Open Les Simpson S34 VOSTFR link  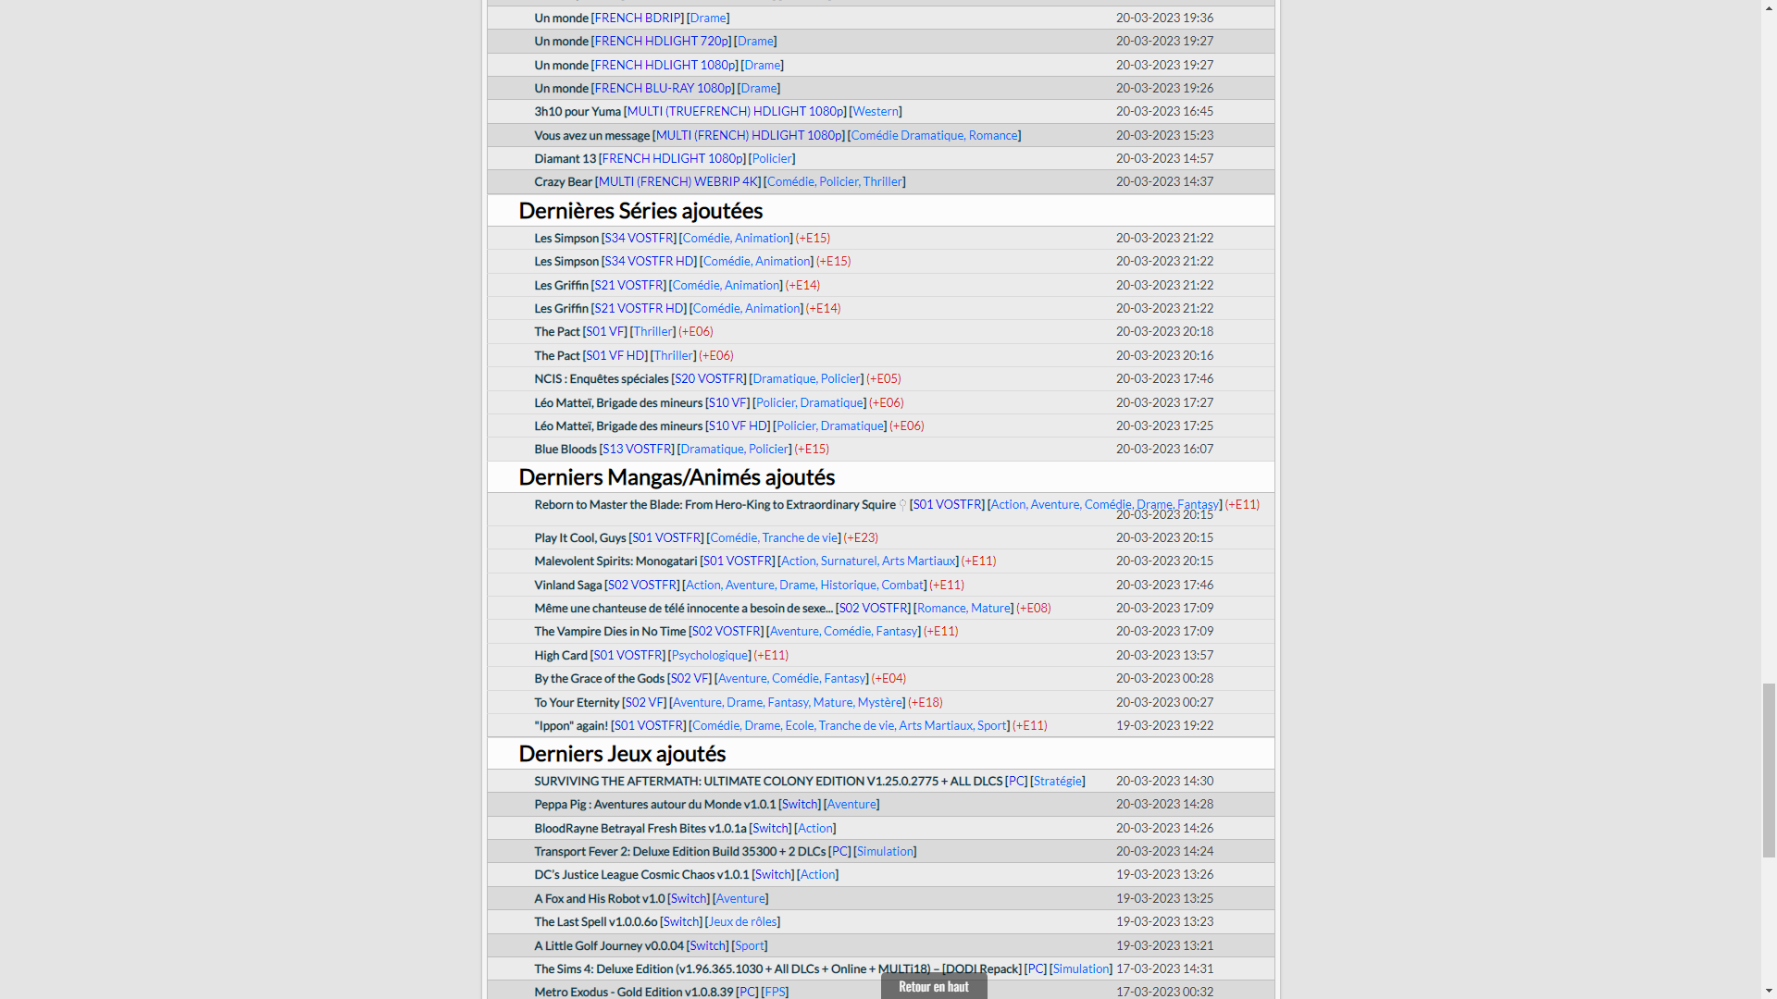click(x=640, y=238)
